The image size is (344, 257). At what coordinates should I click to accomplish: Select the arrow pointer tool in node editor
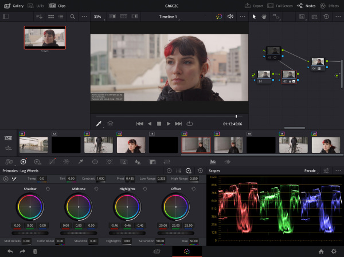tap(254, 17)
